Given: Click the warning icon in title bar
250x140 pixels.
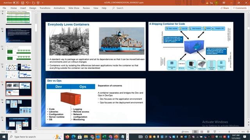Looking at the screenshot, I should 207,3.
